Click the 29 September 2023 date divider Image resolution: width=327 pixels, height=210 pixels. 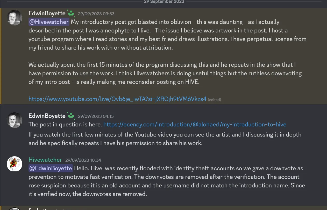(164, 2)
